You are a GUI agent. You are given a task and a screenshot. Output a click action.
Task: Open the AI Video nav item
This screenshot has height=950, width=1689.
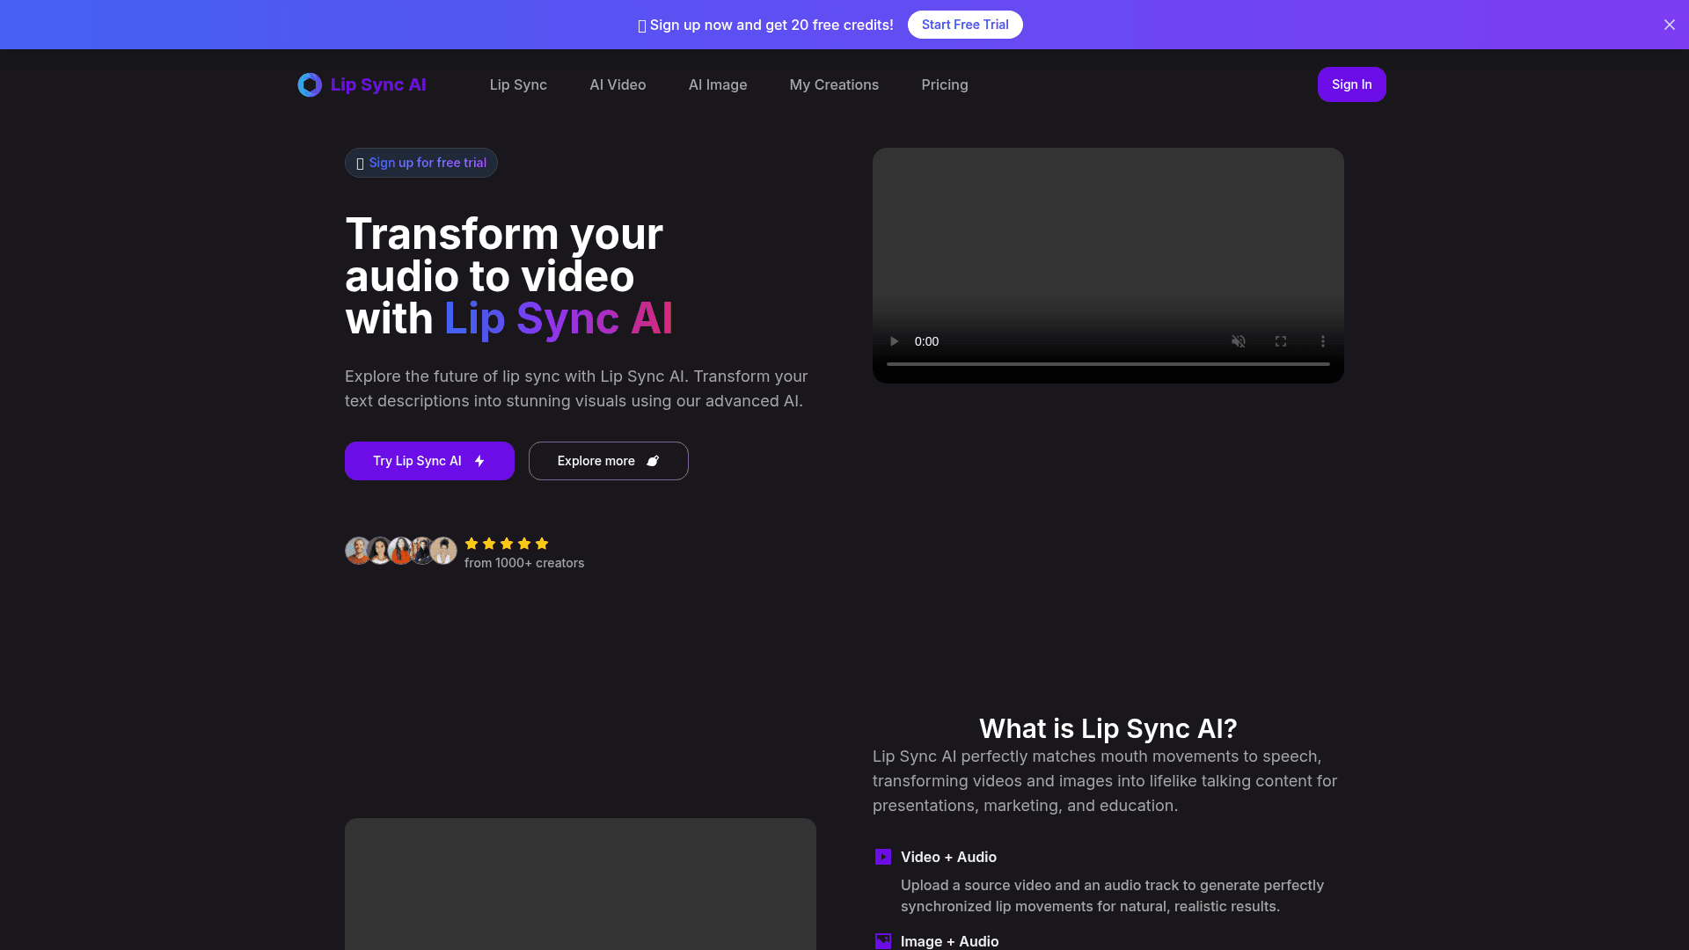coord(618,84)
